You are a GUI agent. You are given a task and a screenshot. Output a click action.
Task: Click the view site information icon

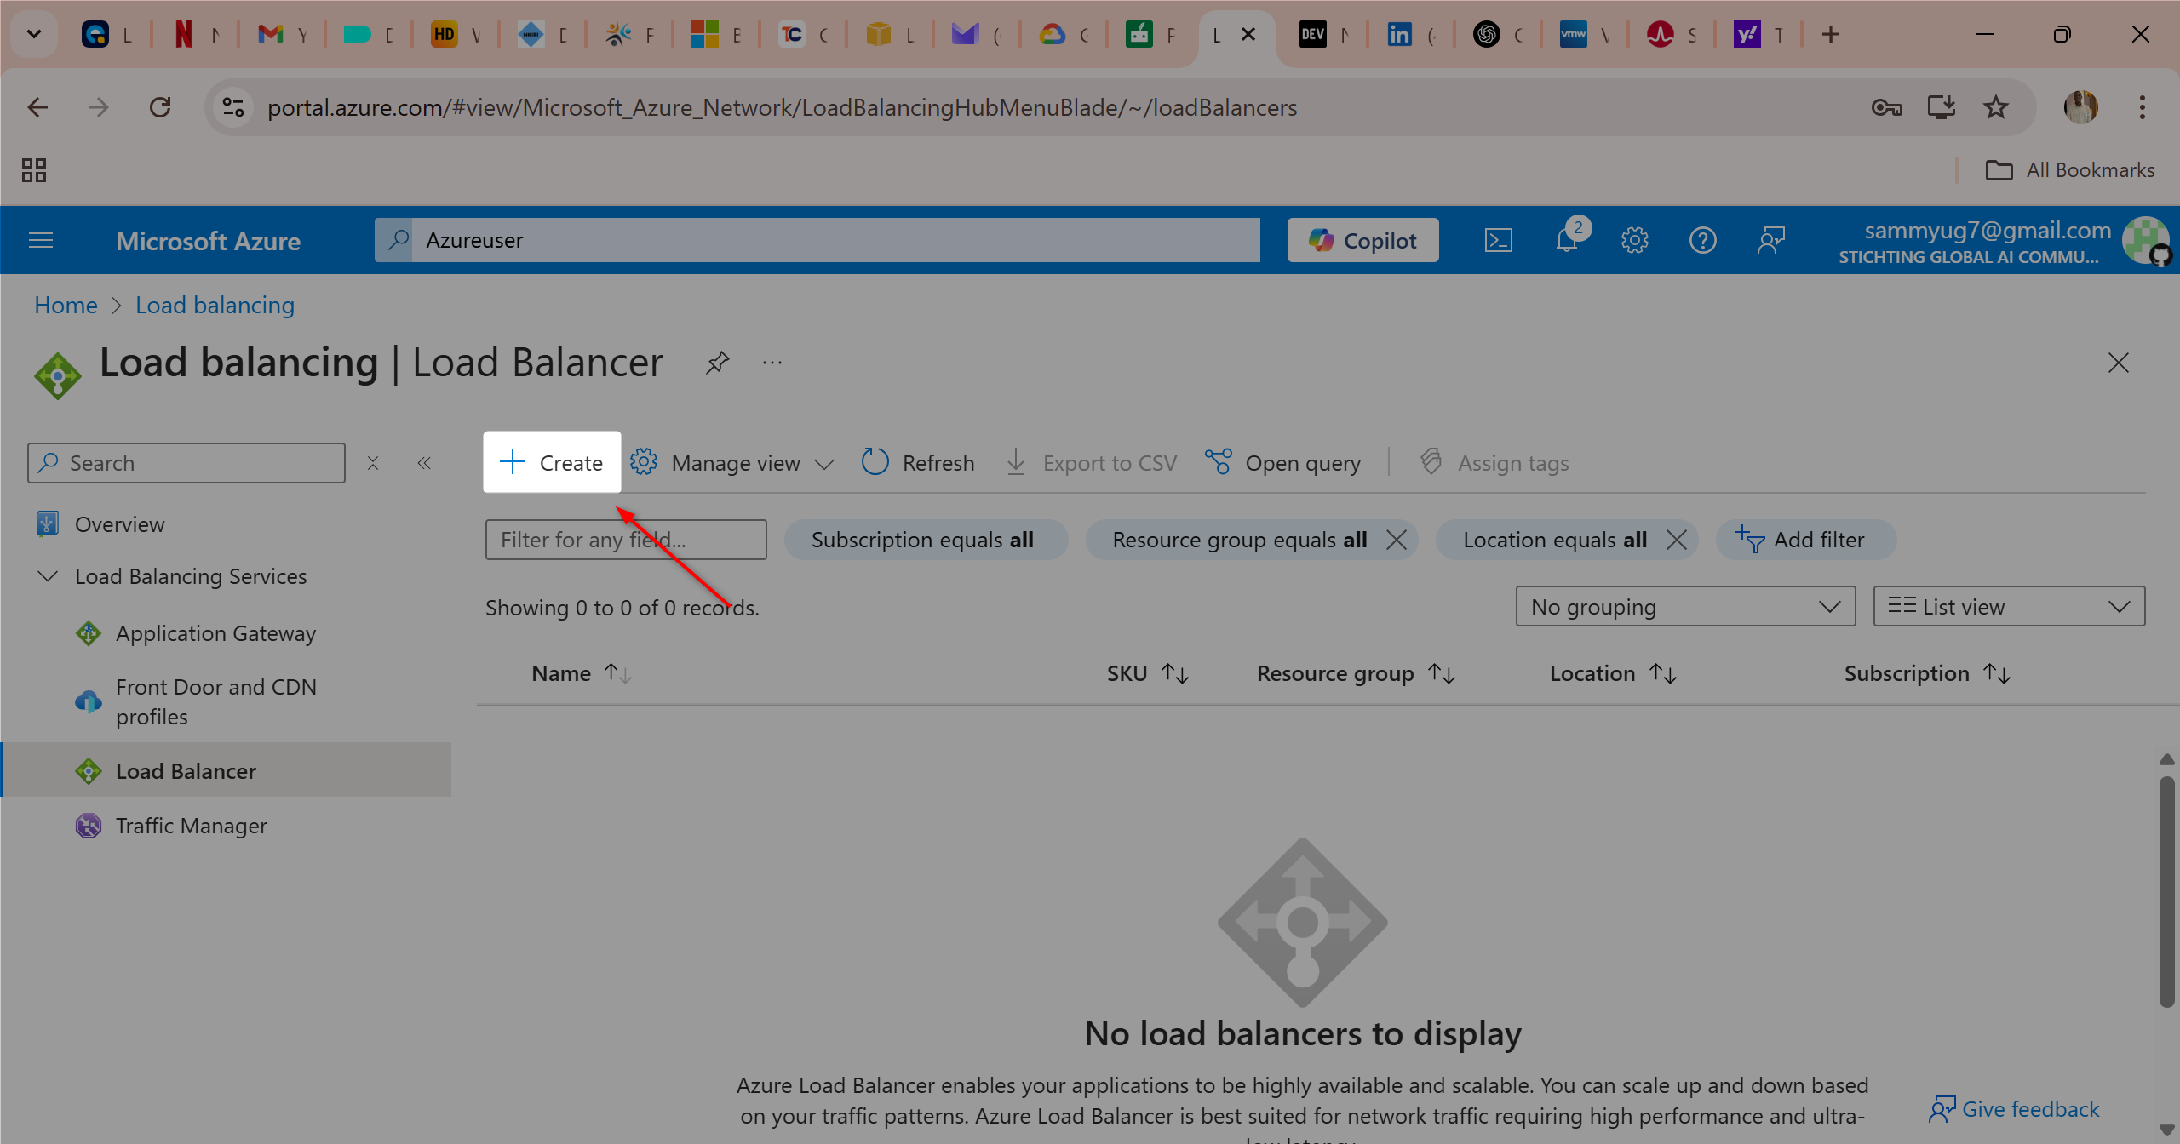[233, 107]
